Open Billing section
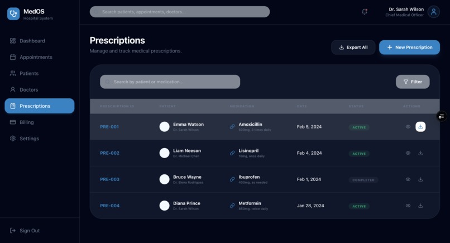Screen dimensions: 450x243 pyautogui.click(x=39, y=122)
